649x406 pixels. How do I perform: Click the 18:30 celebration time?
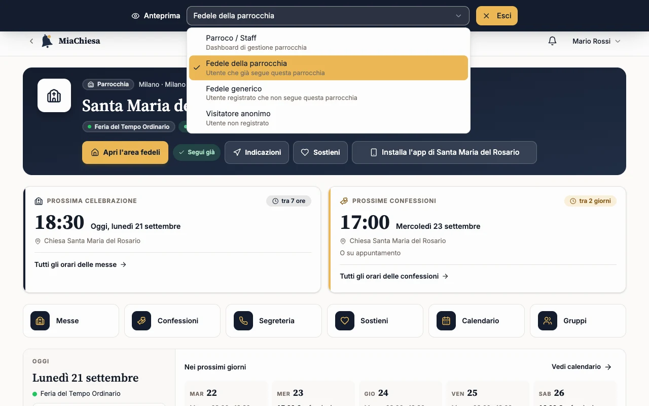click(x=59, y=223)
